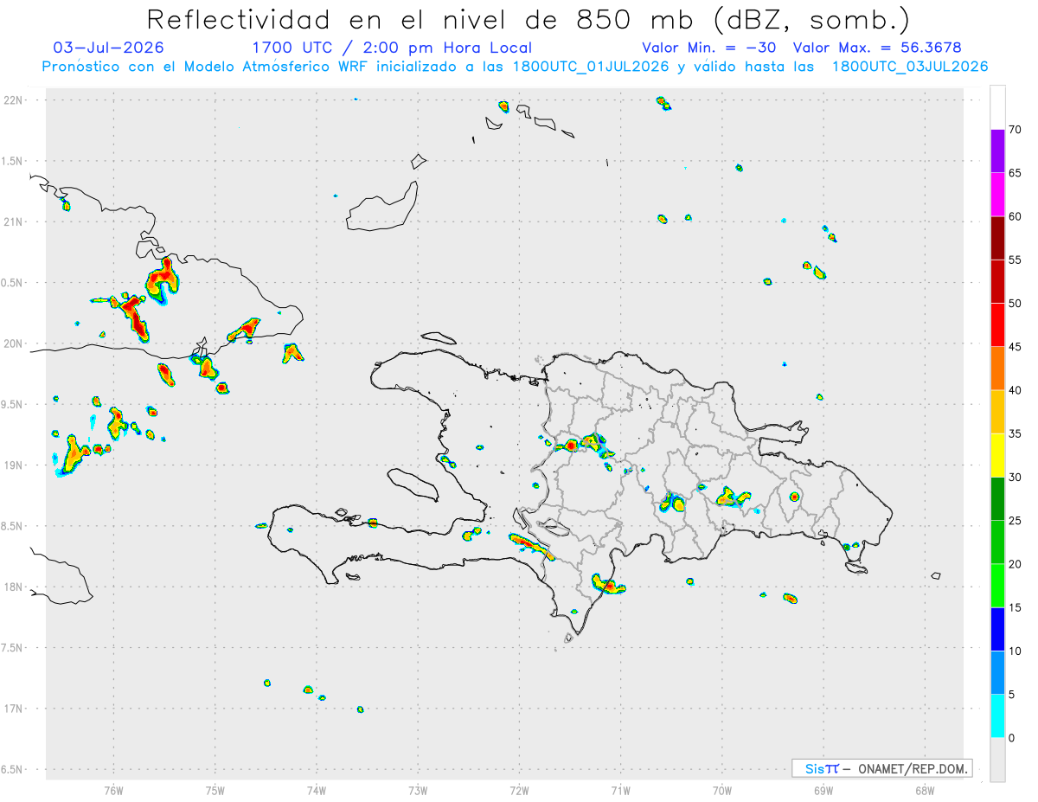Click the 'SisTT – ONAMET/REP.DOM.' credit box
The width and height of the screenshot is (1038, 802).
pos(881,768)
